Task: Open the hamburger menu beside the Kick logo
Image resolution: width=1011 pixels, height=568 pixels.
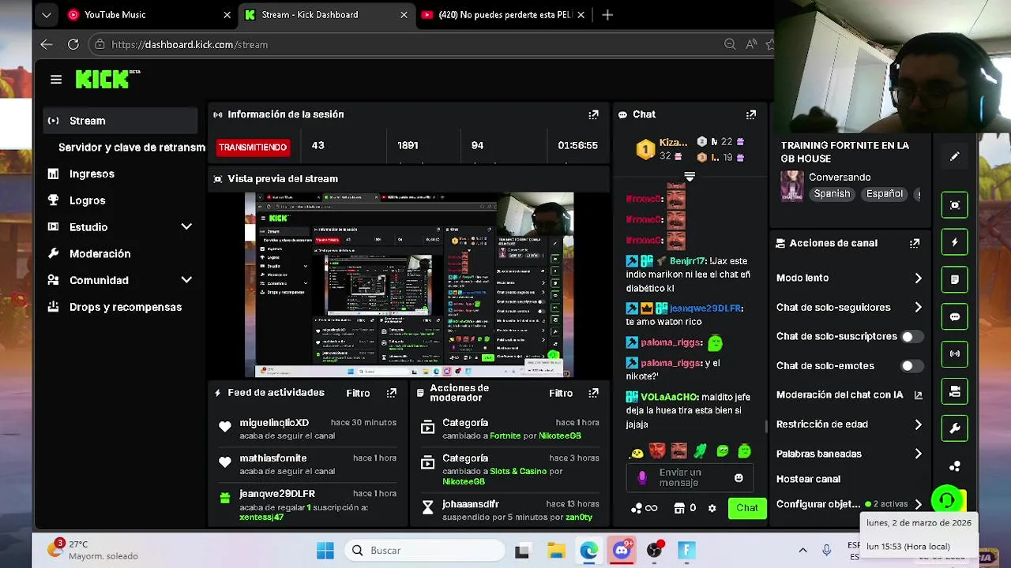Action: [56, 79]
